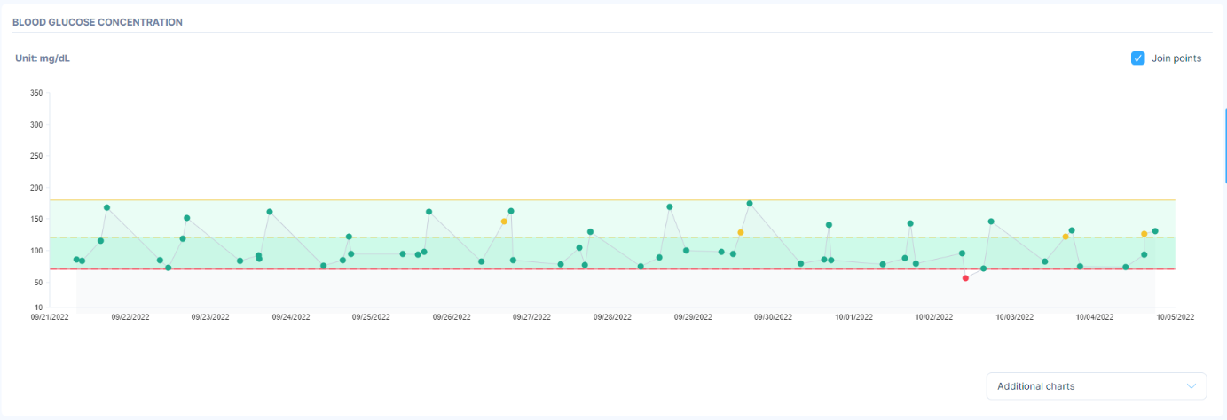The image size is (1227, 420).
Task: Click the 09/23/2022 date label
Action: (x=210, y=316)
